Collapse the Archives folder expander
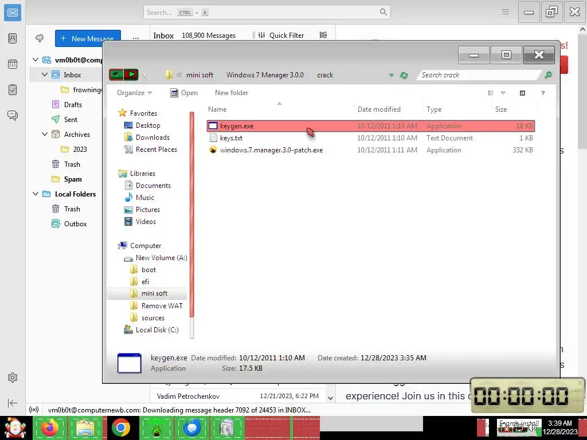The height and width of the screenshot is (440, 587). (45, 134)
